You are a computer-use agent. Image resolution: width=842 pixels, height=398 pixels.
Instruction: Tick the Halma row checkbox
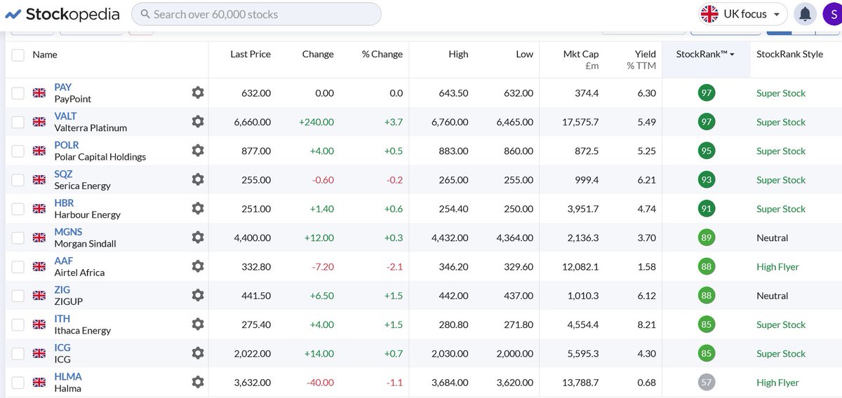18,382
